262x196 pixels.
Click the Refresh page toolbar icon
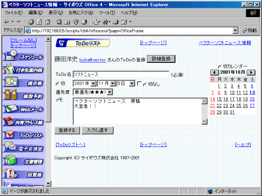[x=39, y=22]
